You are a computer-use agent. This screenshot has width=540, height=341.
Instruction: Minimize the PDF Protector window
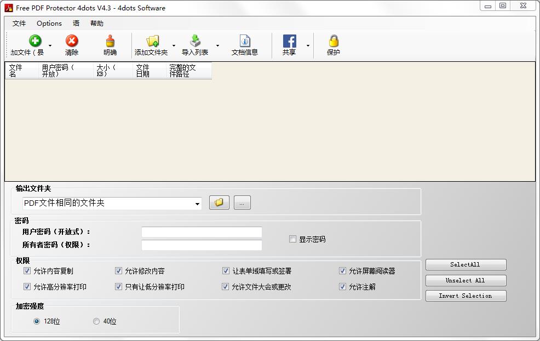(x=487, y=6)
